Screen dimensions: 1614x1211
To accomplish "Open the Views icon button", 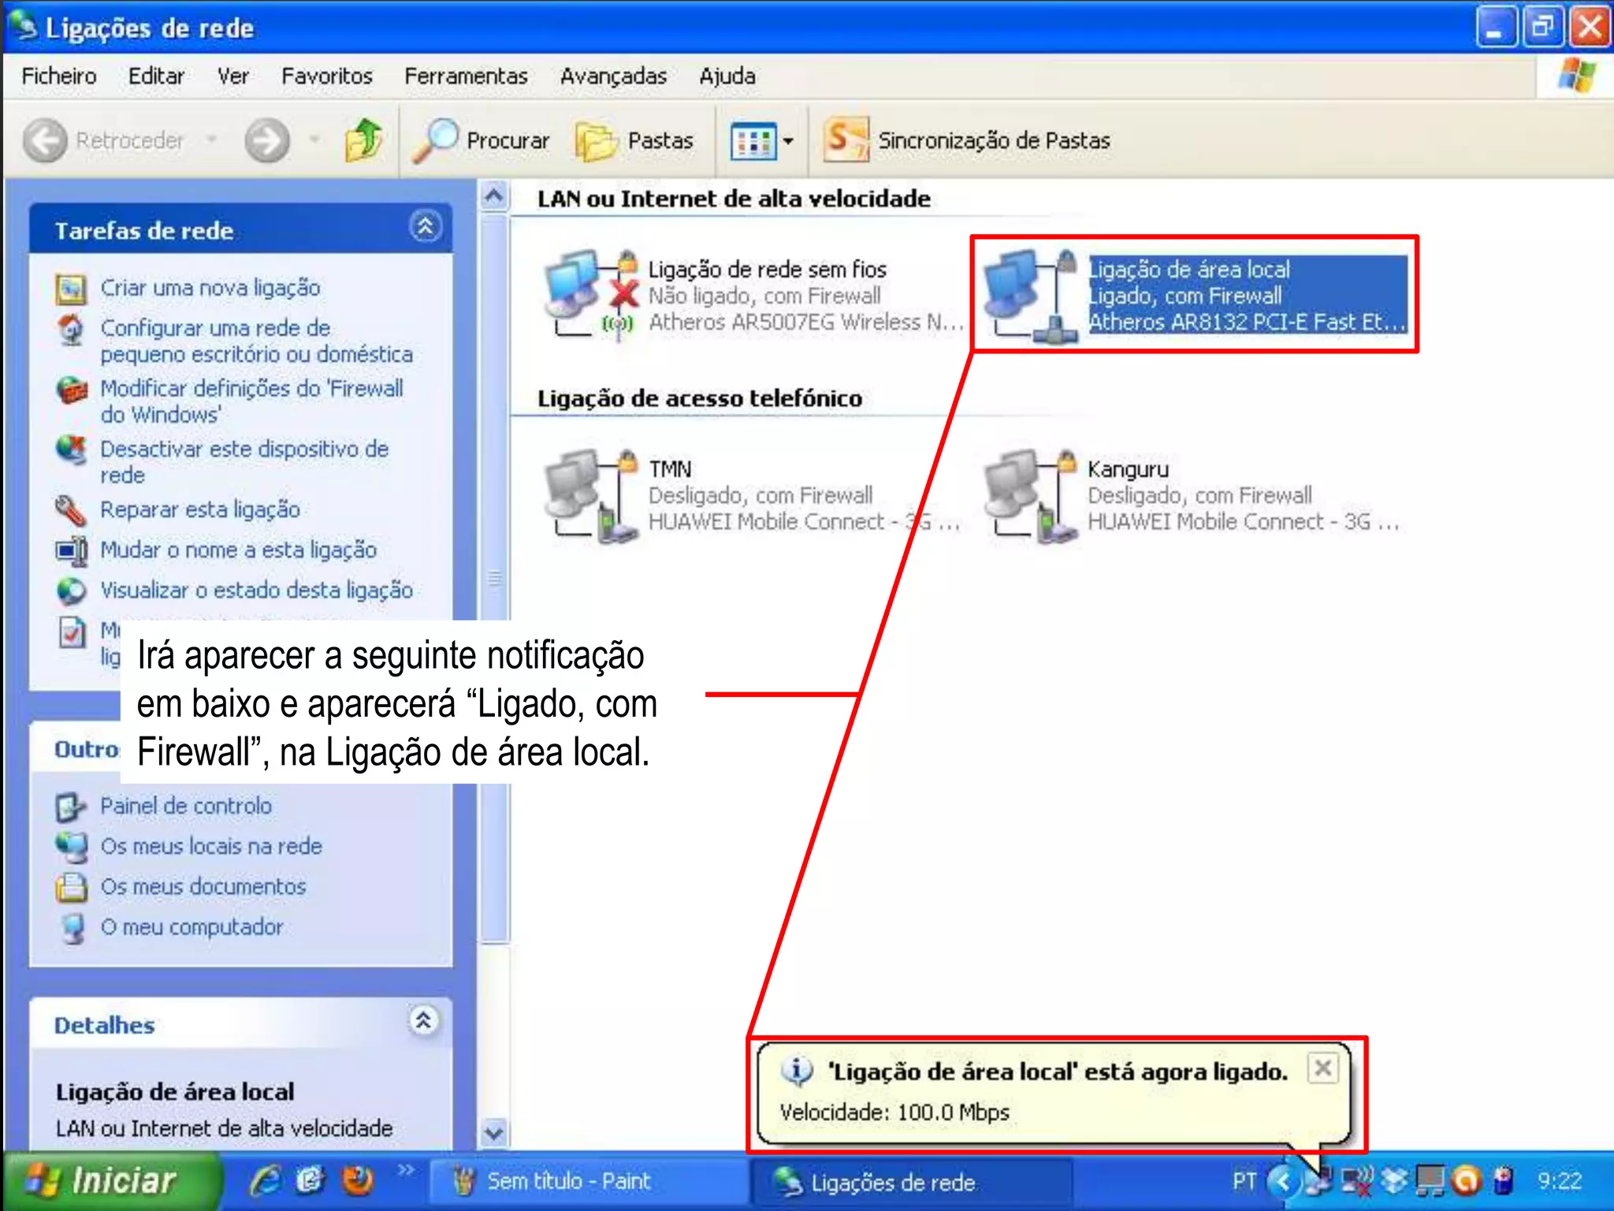I will pos(753,142).
